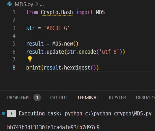Click the Python file icon in breadcrumb
155x131 pixels.
[10, 4]
